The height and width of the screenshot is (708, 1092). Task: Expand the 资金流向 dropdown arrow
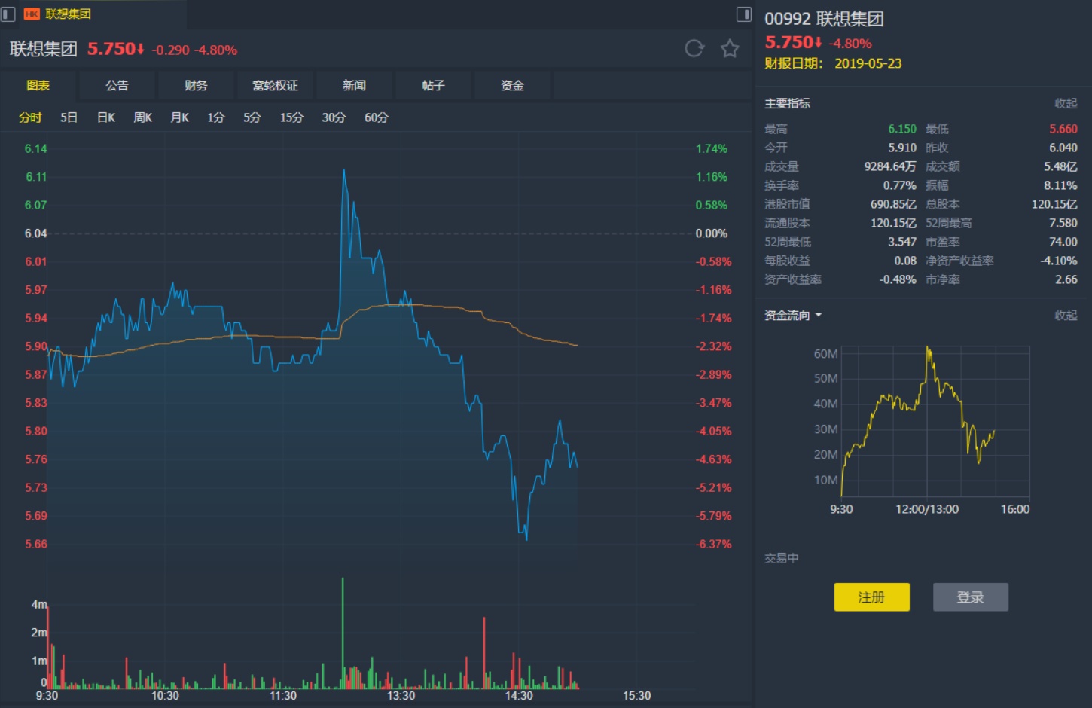819,315
